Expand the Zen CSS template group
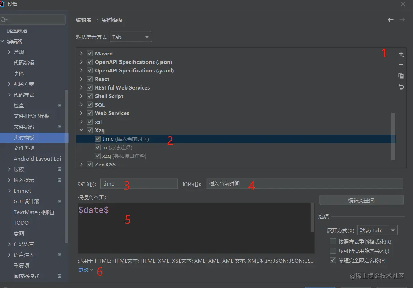The image size is (413, 288). (81, 164)
